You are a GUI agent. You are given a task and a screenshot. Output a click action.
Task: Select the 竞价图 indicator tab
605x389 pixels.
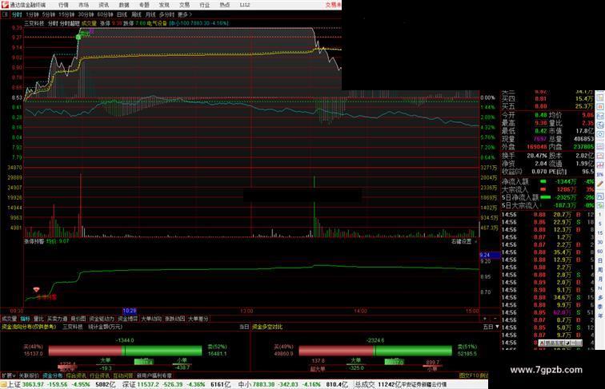click(78, 319)
